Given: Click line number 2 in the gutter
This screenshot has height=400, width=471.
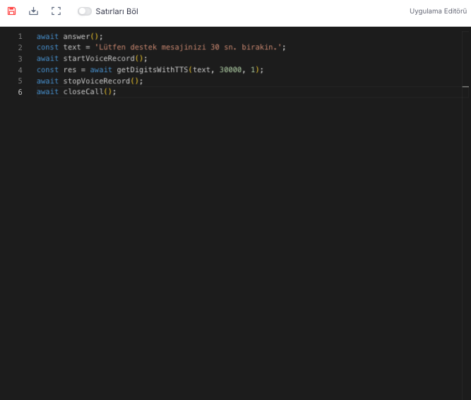Looking at the screenshot, I should pos(20,47).
